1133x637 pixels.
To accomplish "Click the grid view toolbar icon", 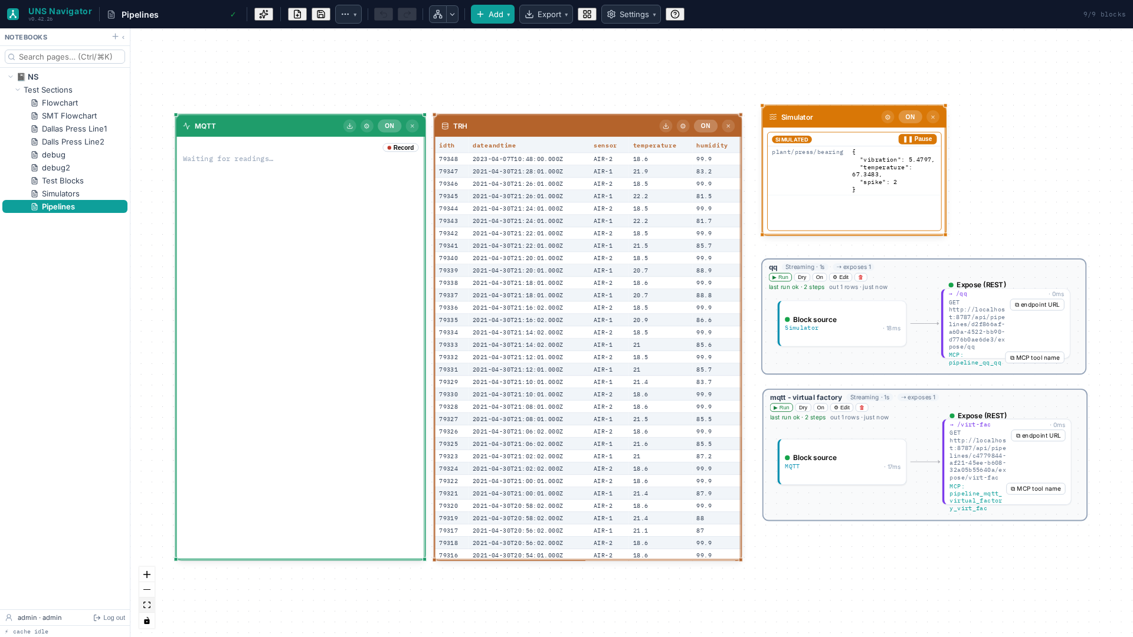I will coord(587,14).
